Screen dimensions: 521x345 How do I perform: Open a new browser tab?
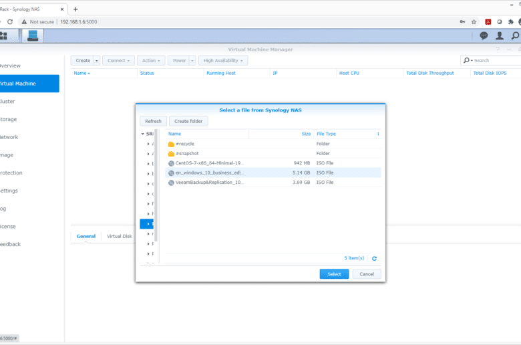(x=75, y=9)
